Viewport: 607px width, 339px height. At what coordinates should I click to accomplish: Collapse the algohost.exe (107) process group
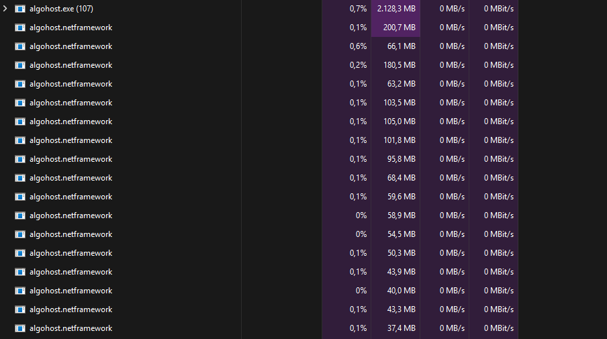click(x=5, y=9)
